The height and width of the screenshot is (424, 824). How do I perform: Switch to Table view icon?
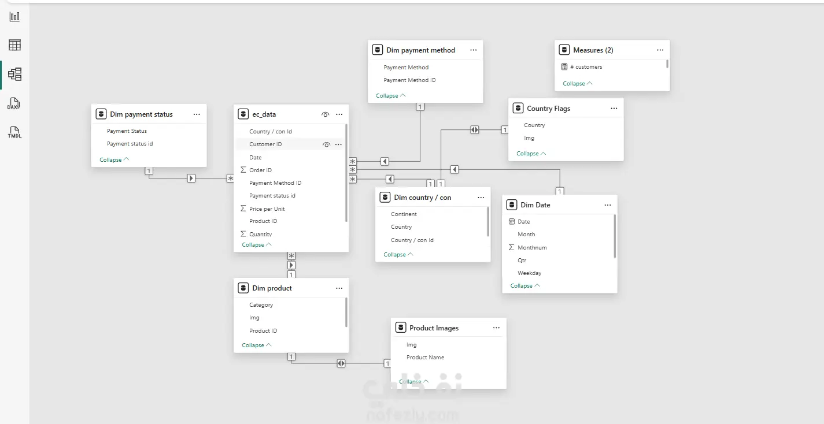pos(14,45)
